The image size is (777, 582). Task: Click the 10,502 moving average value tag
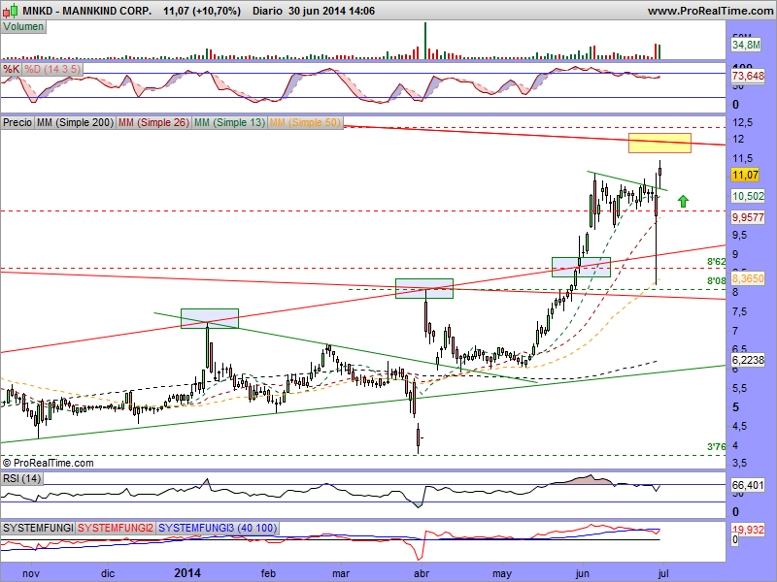tap(748, 197)
